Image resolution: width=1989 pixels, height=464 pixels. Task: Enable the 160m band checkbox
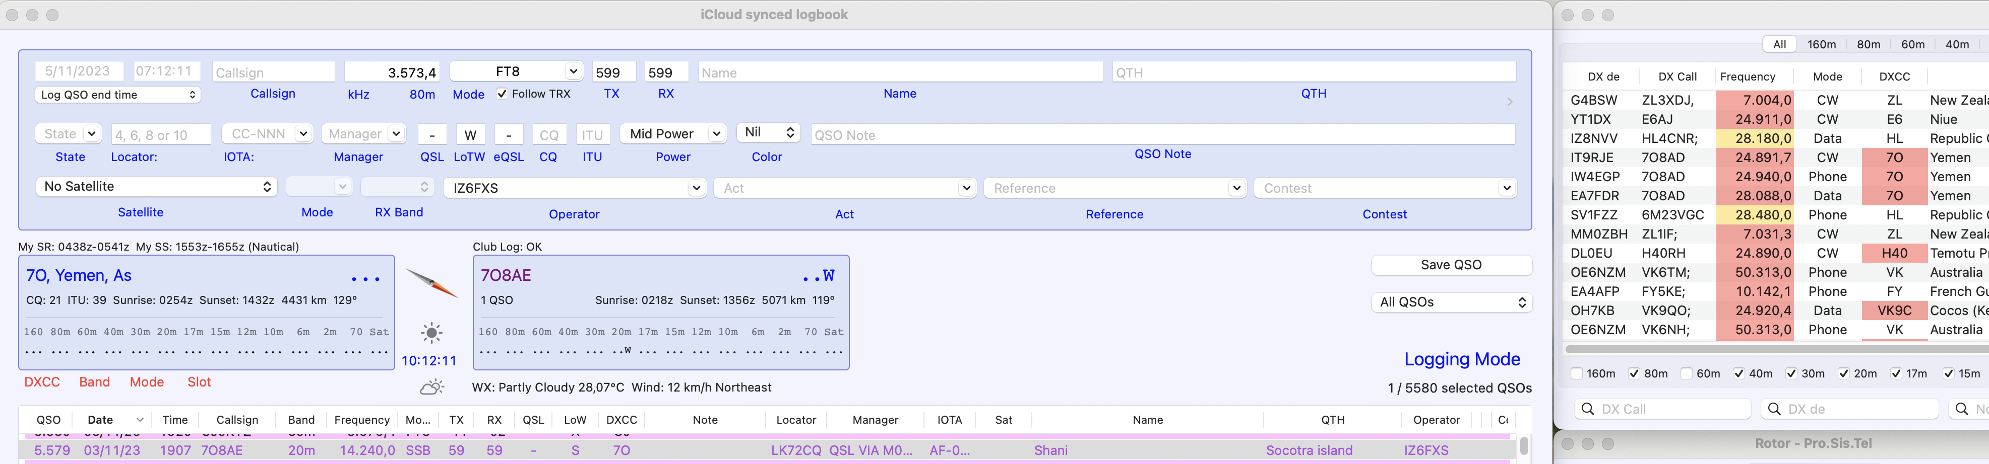pos(1577,374)
